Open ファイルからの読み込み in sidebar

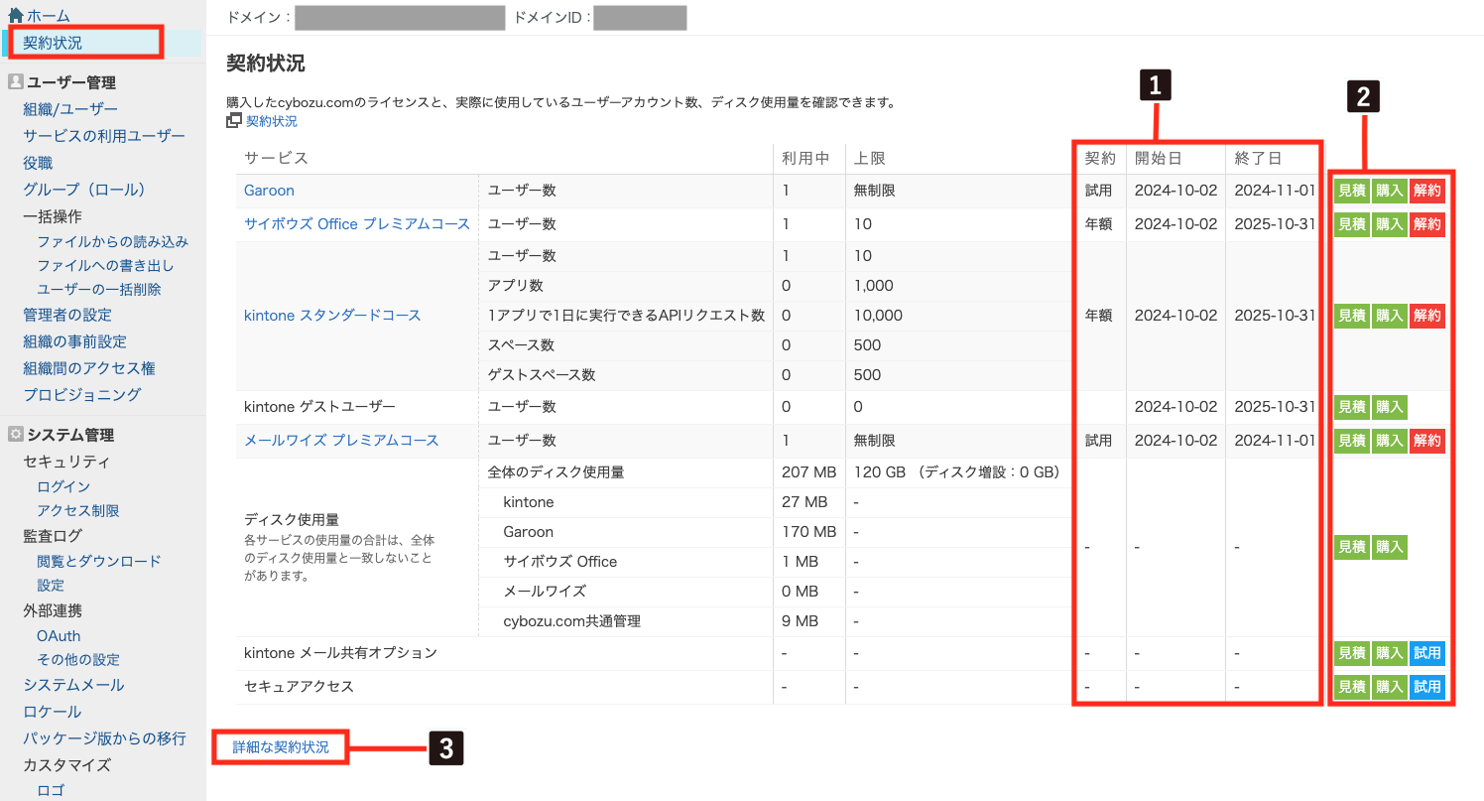click(x=112, y=241)
